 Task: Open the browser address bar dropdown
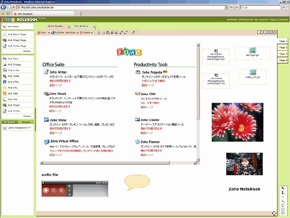coord(226,8)
